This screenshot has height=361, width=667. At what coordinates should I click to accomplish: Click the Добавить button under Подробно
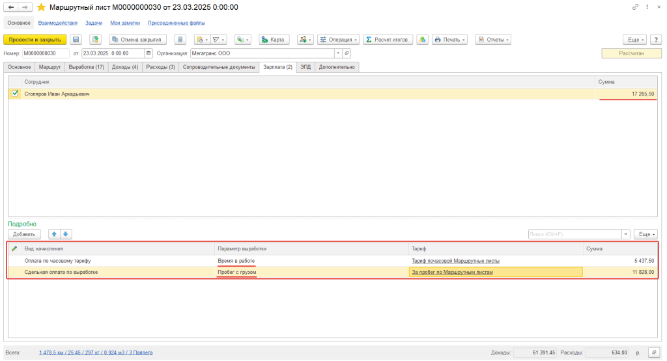(24, 234)
